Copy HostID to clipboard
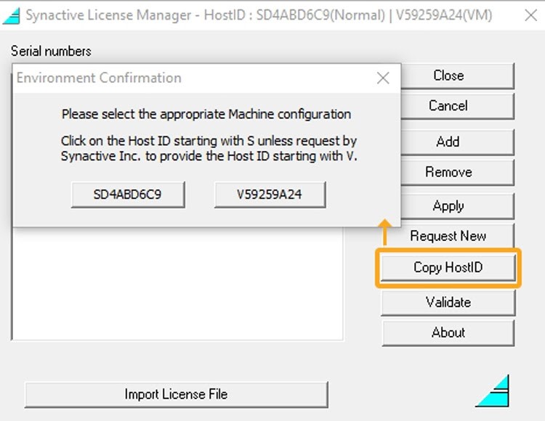Screen dimensions: 545x421 pos(448,268)
